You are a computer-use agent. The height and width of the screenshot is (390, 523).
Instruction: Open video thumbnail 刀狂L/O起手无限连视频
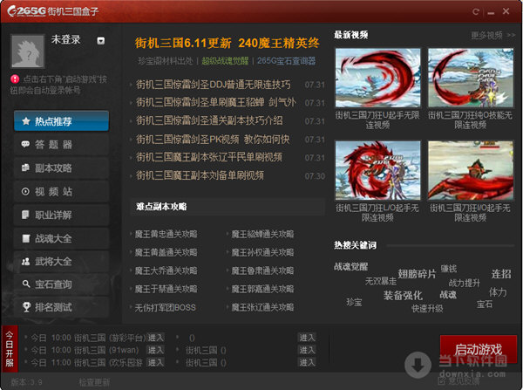pos(378,171)
